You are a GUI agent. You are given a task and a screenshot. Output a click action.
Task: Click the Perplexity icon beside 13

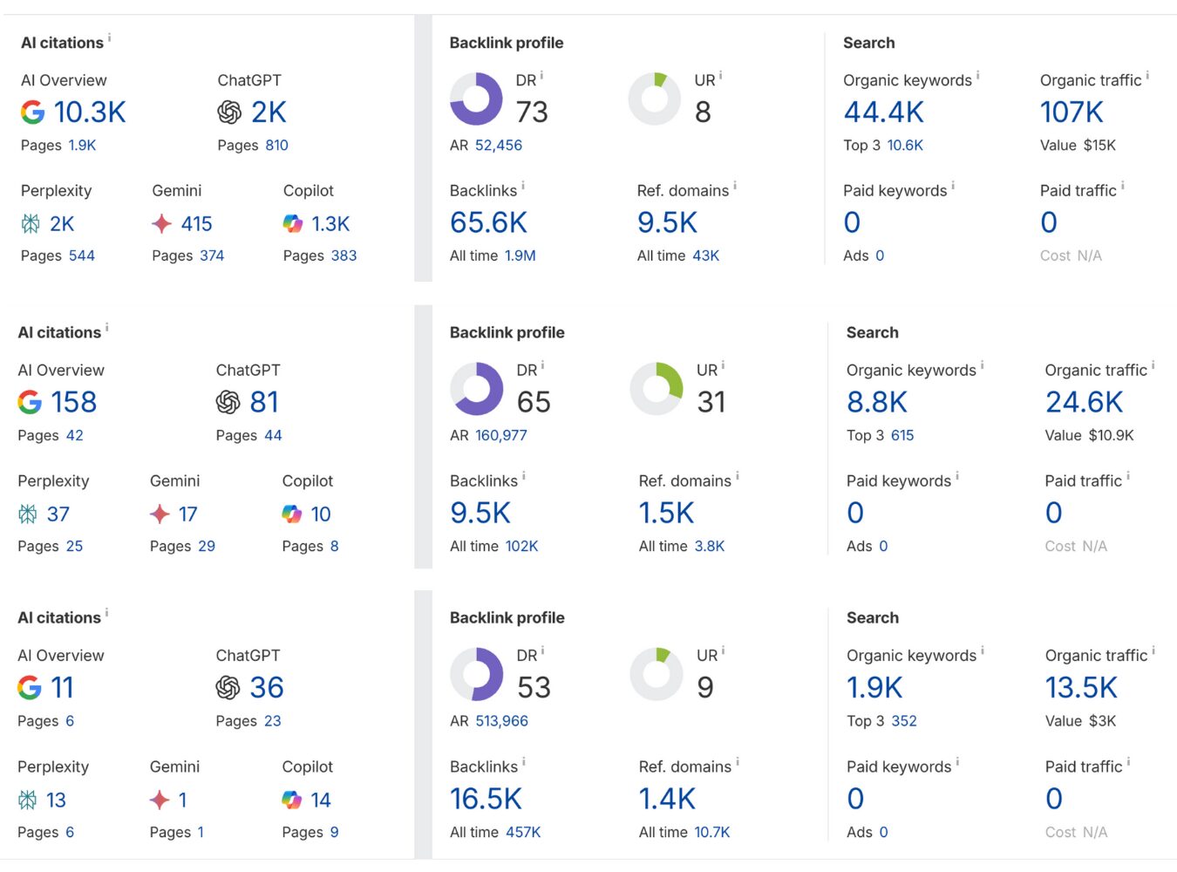tap(28, 800)
